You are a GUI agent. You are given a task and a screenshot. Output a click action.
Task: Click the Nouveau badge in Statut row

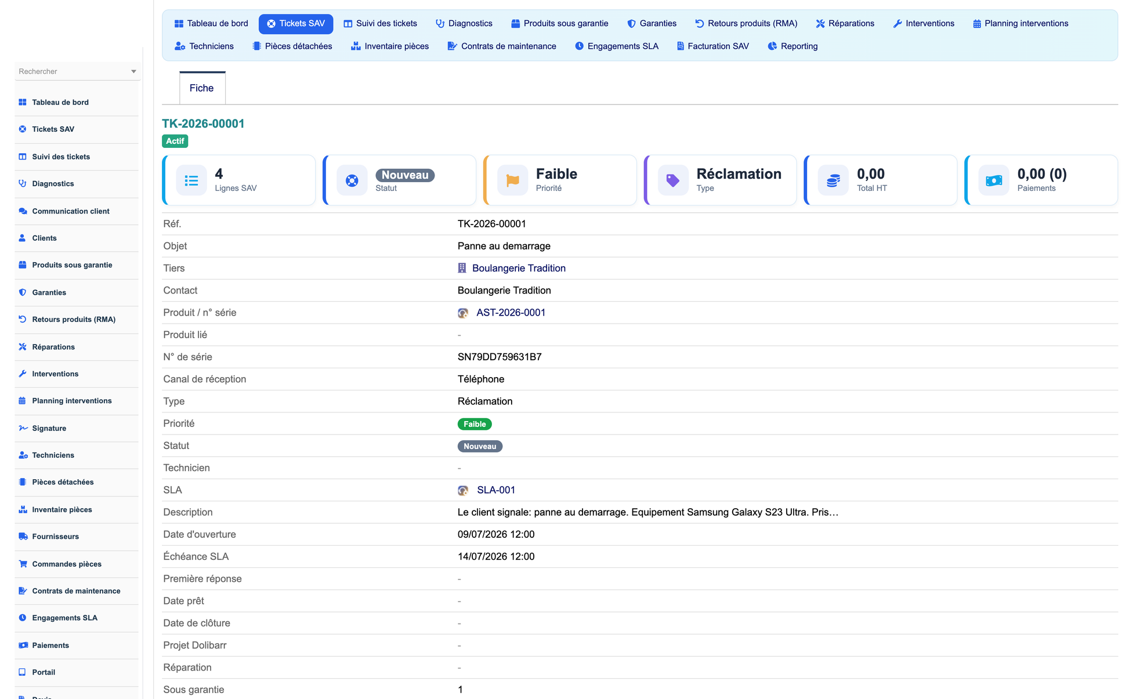tap(480, 446)
